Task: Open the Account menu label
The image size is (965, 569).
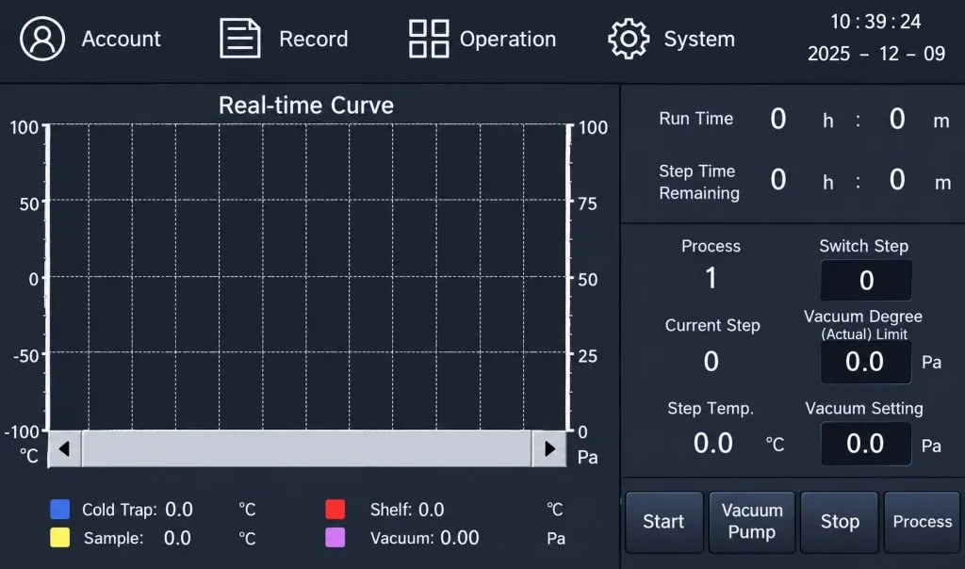Action: click(122, 39)
